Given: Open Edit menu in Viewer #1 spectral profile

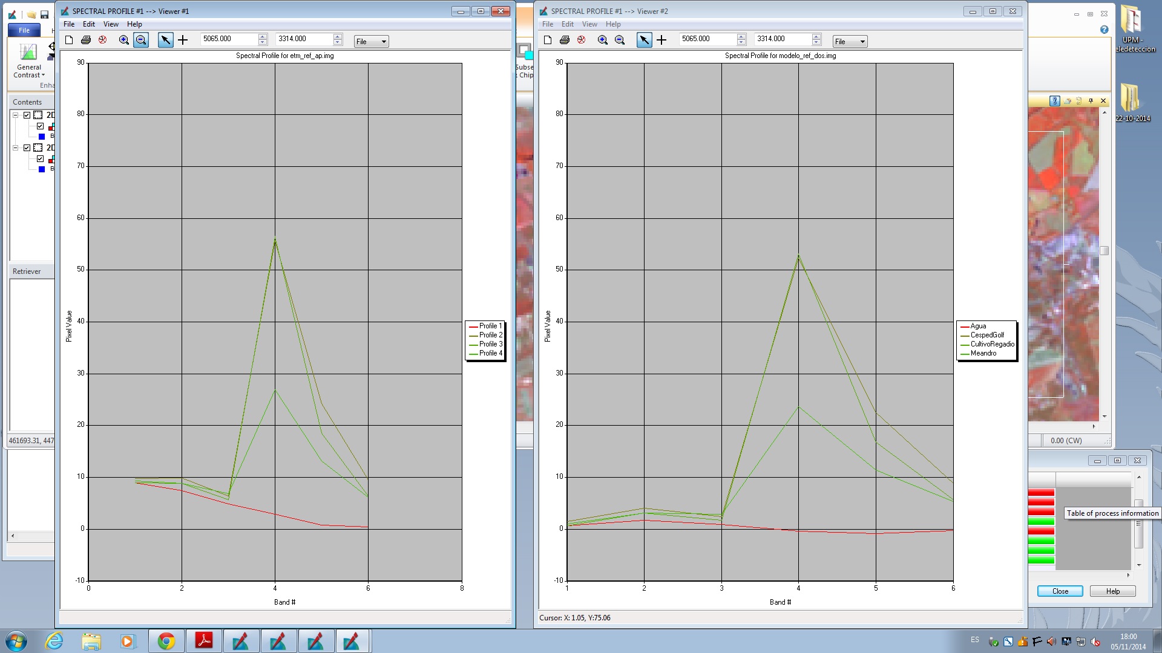Looking at the screenshot, I should coord(89,24).
